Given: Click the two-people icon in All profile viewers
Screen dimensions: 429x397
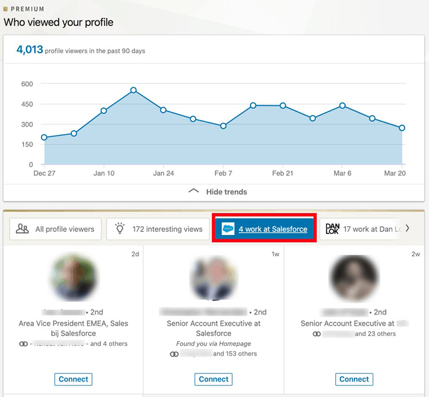Looking at the screenshot, I should pyautogui.click(x=22, y=229).
